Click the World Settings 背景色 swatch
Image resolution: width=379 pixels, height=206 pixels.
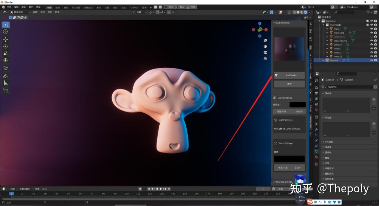[x=298, y=105]
